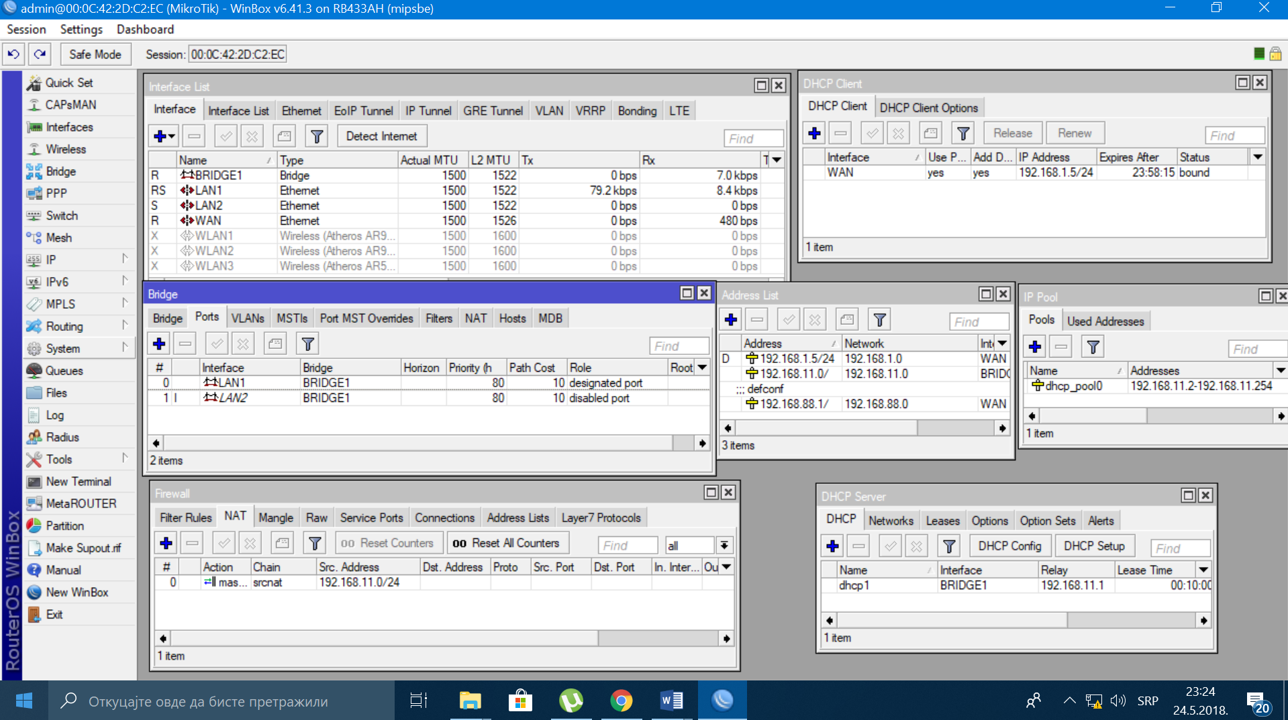Expand the System submenu in sidebar
1288x720 pixels.
tap(125, 348)
